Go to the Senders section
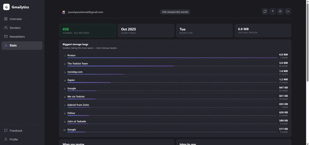The width and height of the screenshot is (309, 145). [x=22, y=28]
